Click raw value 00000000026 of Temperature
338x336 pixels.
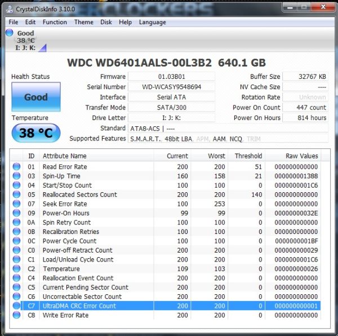(x=296, y=269)
